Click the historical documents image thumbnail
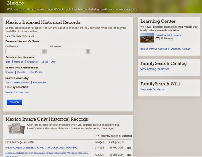 [16, 129]
